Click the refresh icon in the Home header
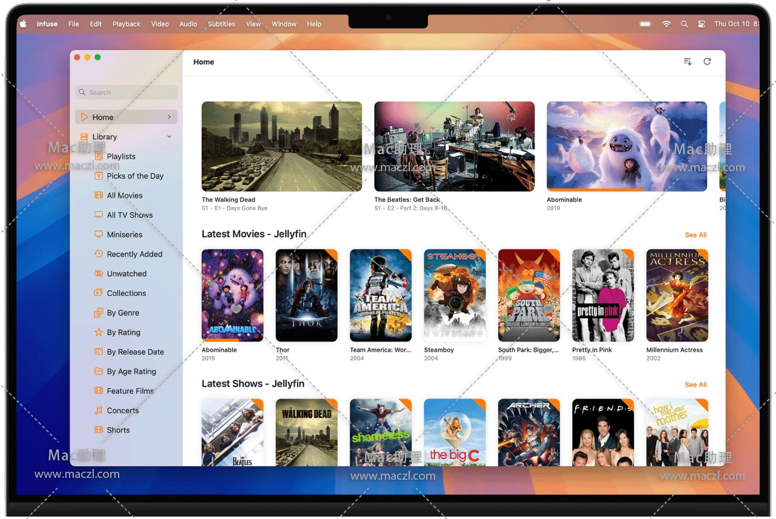 tap(707, 62)
